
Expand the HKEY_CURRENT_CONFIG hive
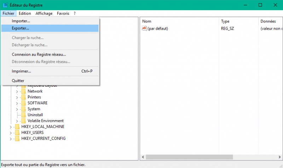click(11, 139)
